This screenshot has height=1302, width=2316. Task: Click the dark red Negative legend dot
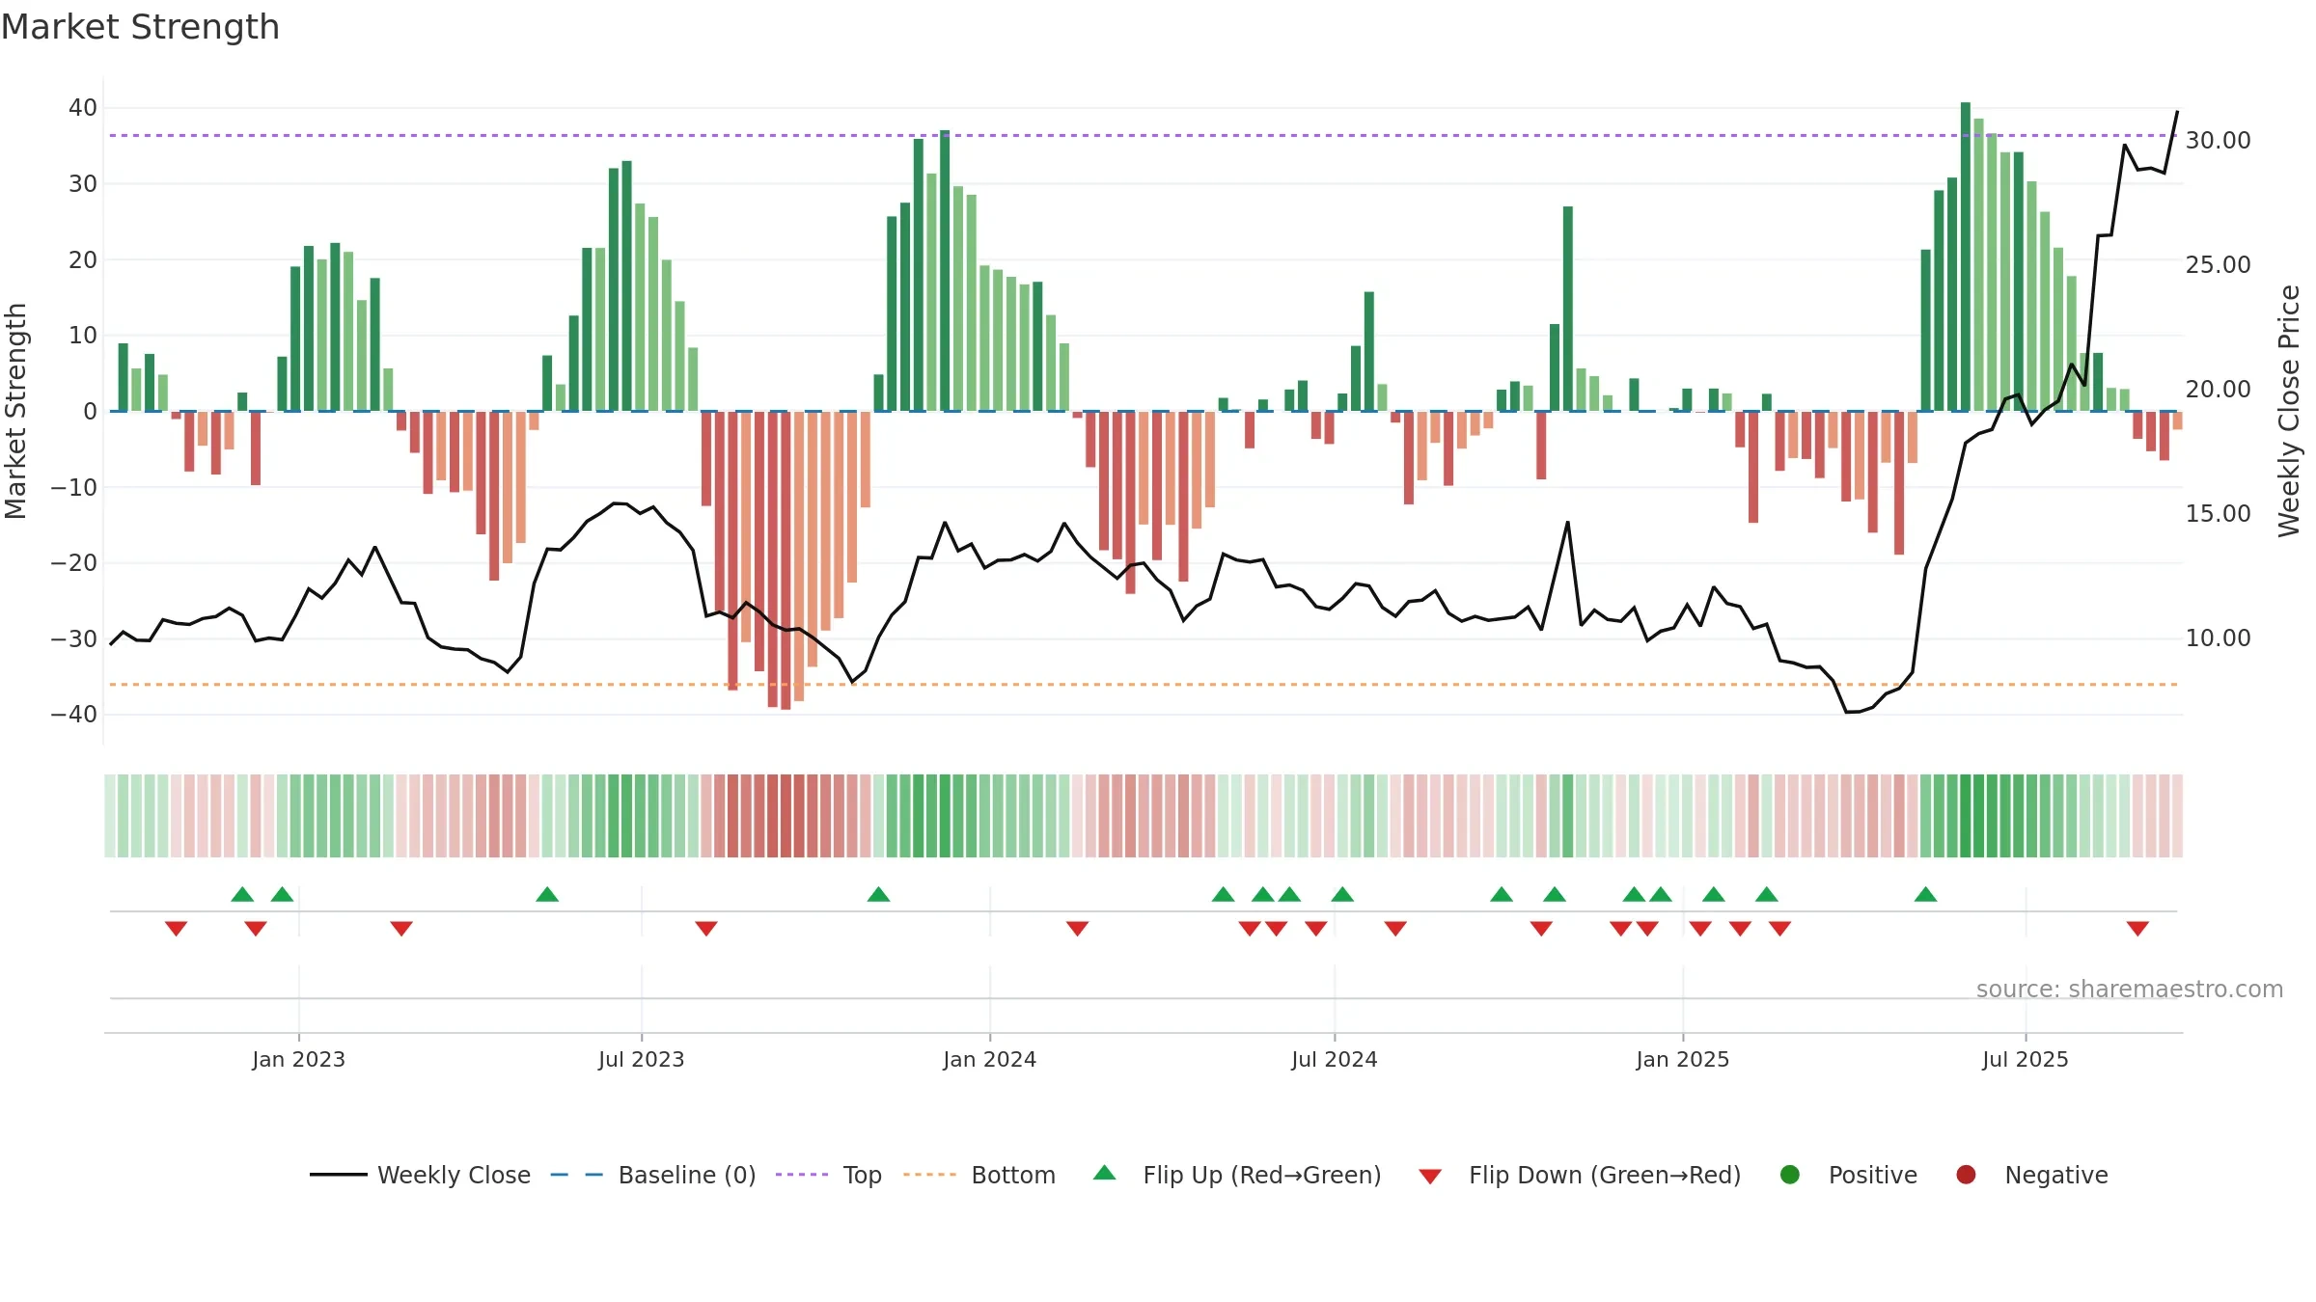coord(1966,1175)
